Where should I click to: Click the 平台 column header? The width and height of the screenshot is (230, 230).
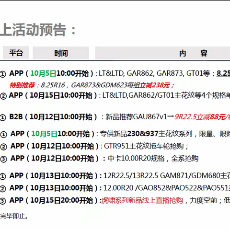pyautogui.click(x=16, y=53)
